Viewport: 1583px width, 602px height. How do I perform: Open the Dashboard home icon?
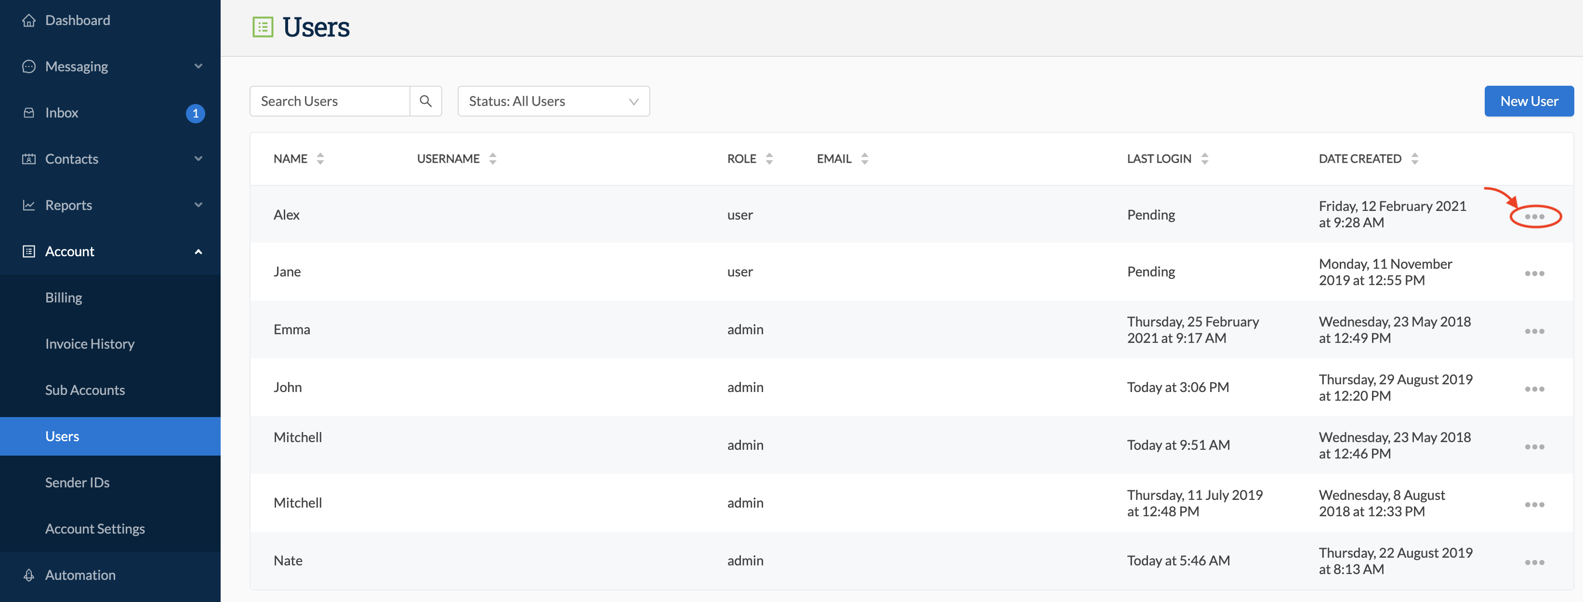click(29, 20)
